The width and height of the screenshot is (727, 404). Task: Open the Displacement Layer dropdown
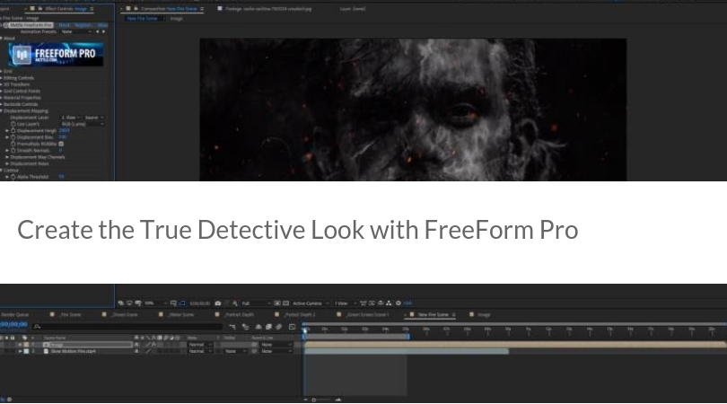pos(71,118)
